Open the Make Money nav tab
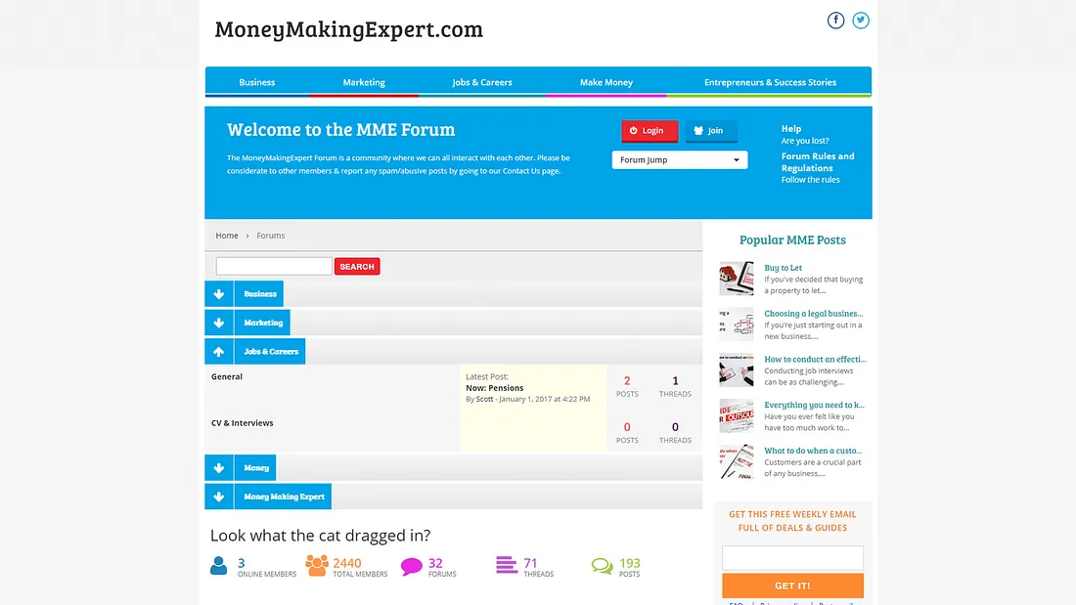The height and width of the screenshot is (605, 1076). pos(606,83)
